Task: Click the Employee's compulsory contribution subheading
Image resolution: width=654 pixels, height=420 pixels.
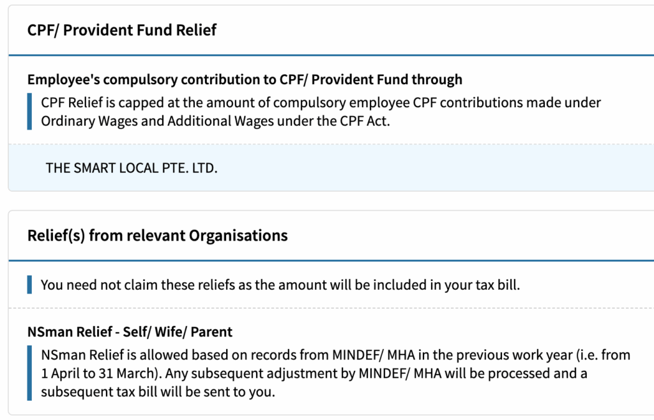Action: (245, 79)
